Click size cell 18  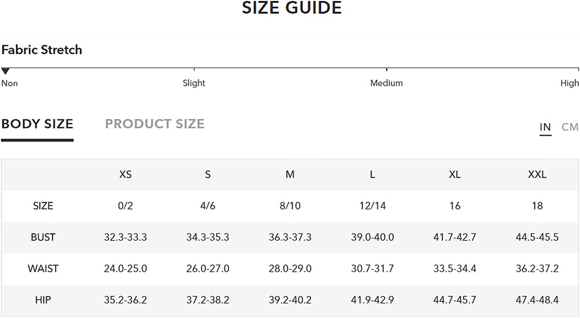(537, 206)
